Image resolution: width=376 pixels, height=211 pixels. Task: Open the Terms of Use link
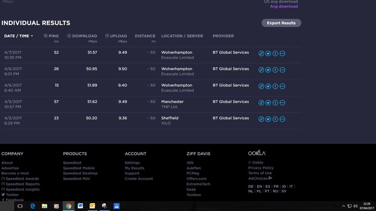(260, 173)
